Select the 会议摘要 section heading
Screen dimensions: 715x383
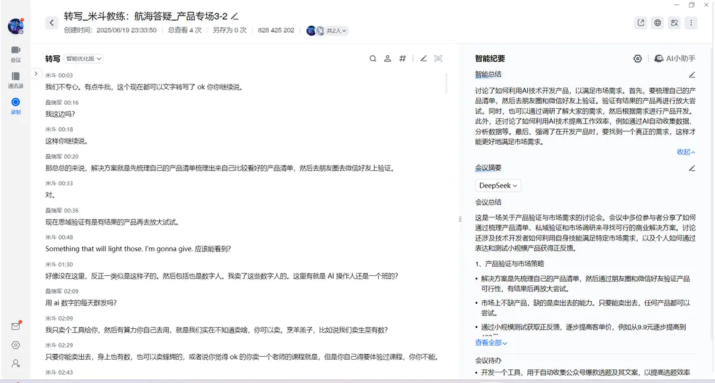point(488,168)
